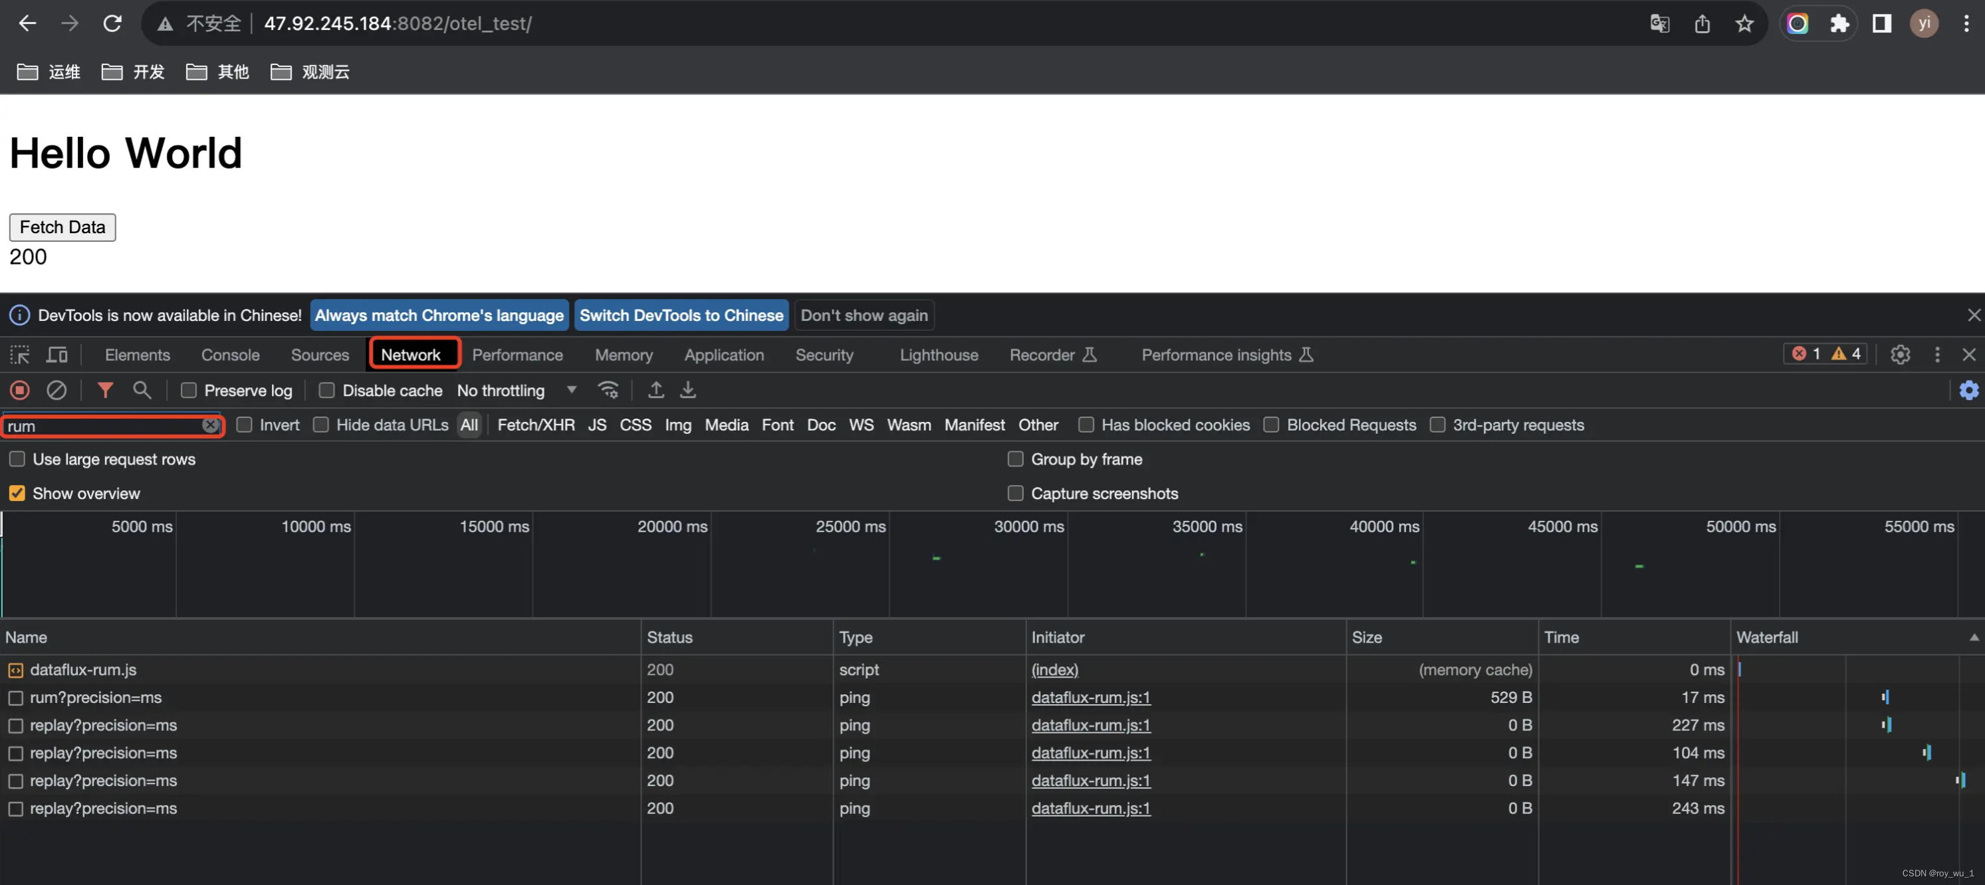Clear the rum filter text field
Viewport: 1985px width, 885px height.
(x=209, y=425)
